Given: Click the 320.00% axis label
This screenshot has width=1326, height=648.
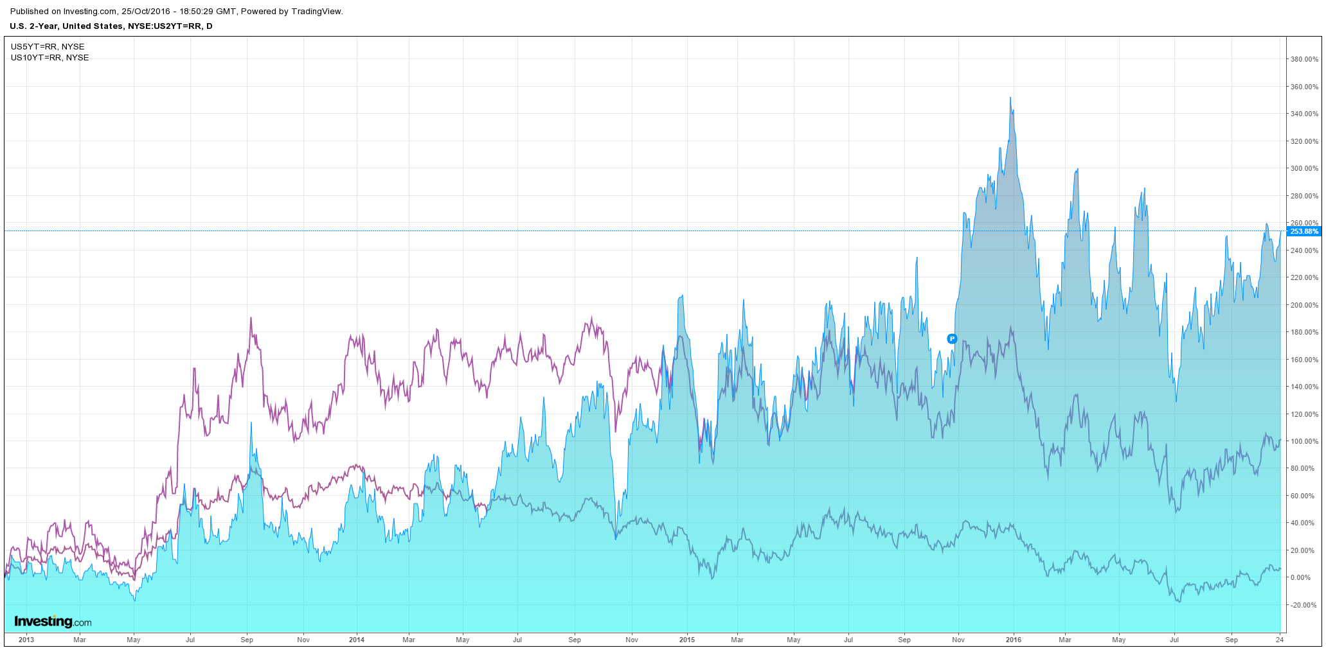Looking at the screenshot, I should pyautogui.click(x=1305, y=141).
